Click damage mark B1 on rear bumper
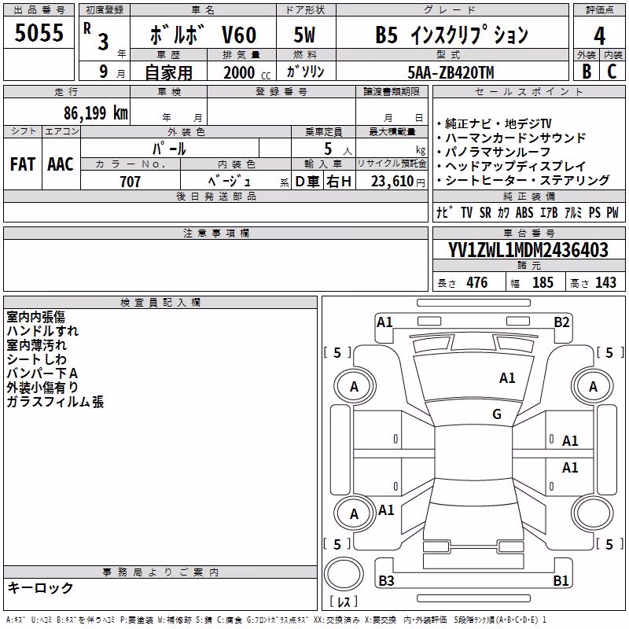 tap(561, 580)
